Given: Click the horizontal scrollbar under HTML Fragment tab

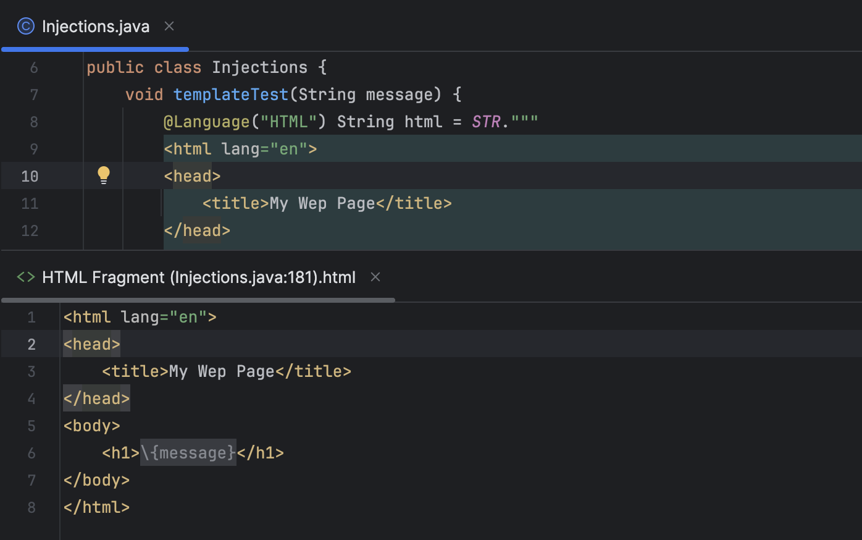Looking at the screenshot, I should pos(198,300).
